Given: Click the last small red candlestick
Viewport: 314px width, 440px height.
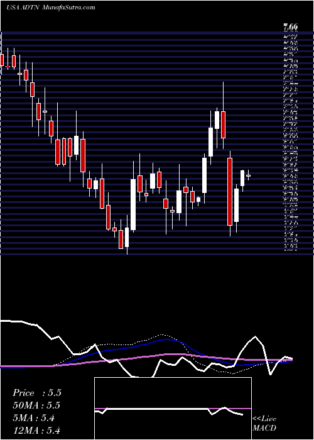Looking at the screenshot, I should (249, 175).
